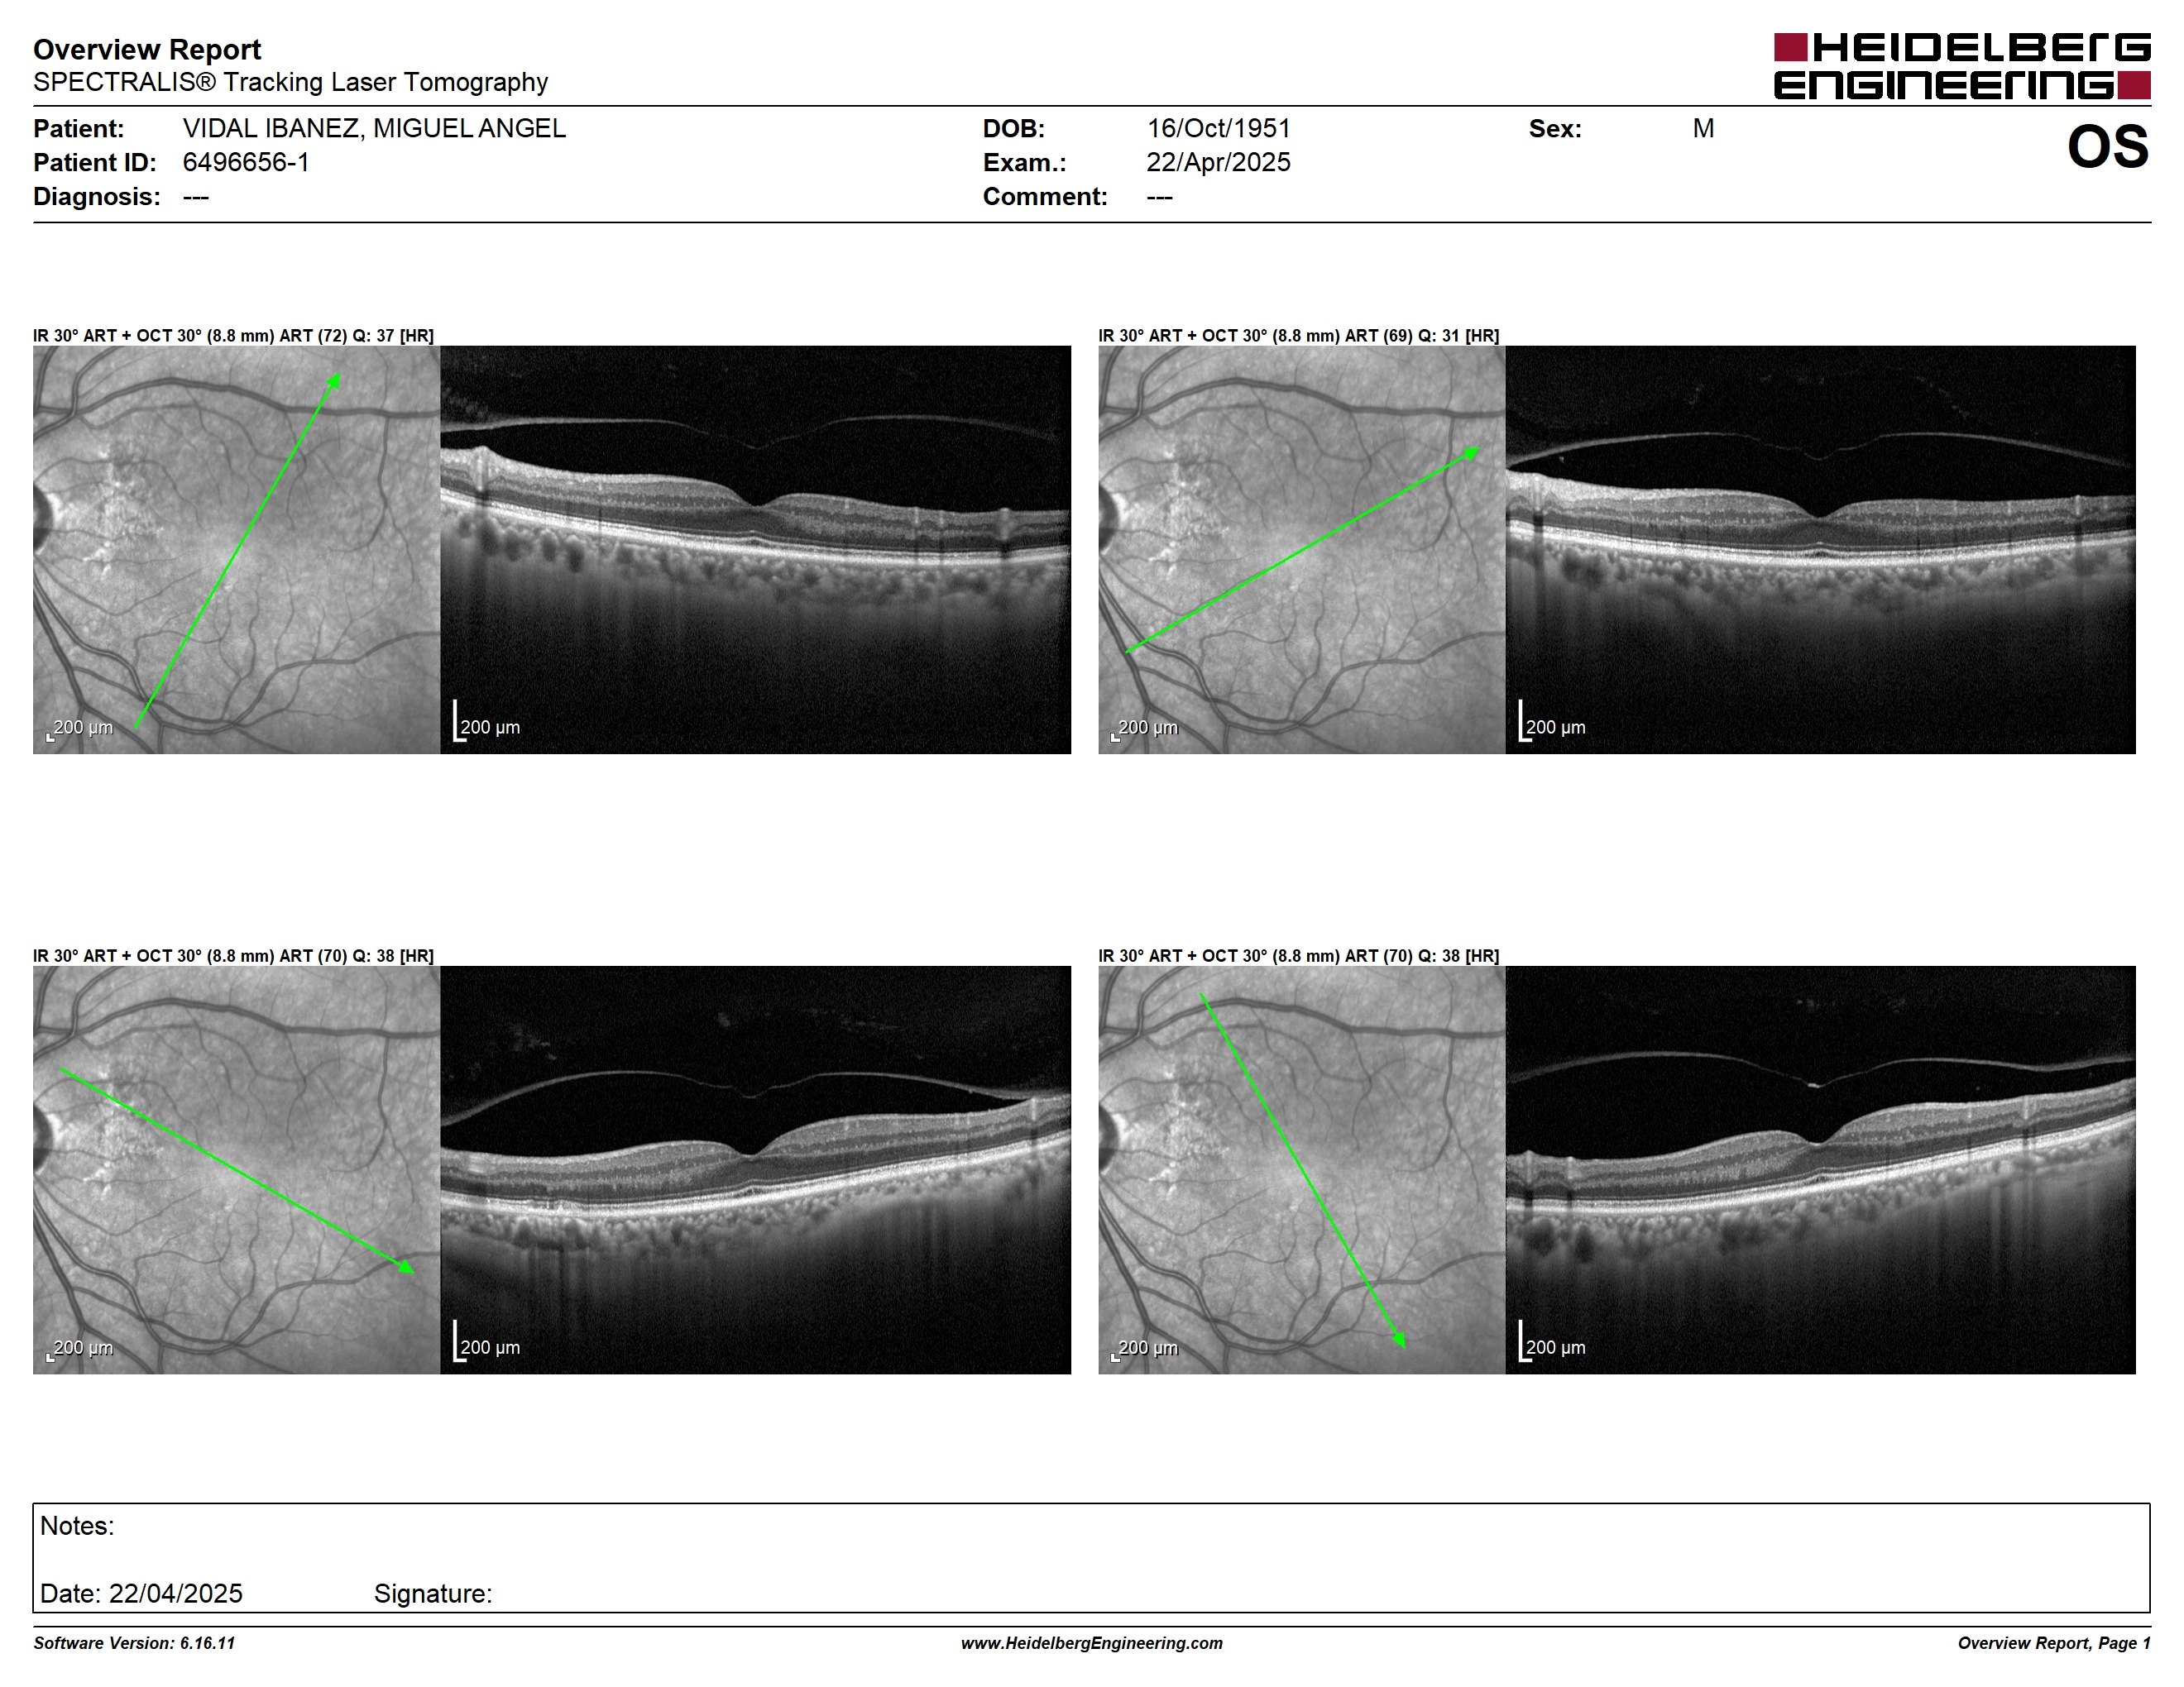This screenshot has width=2184, height=1687.
Task: Click the Diagnosis label
Action: (97, 196)
